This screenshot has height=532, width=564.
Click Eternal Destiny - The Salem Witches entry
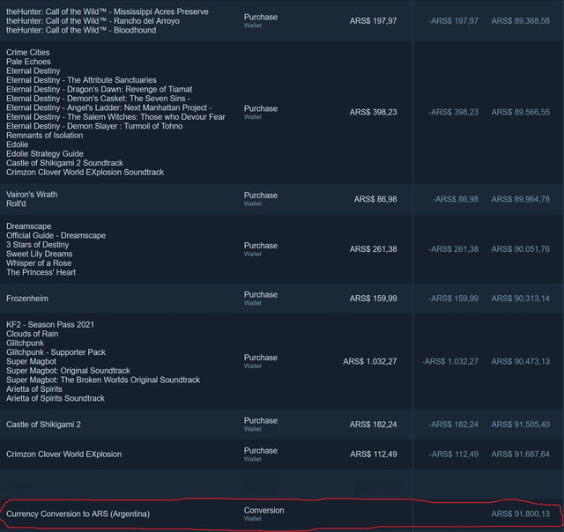(x=115, y=117)
